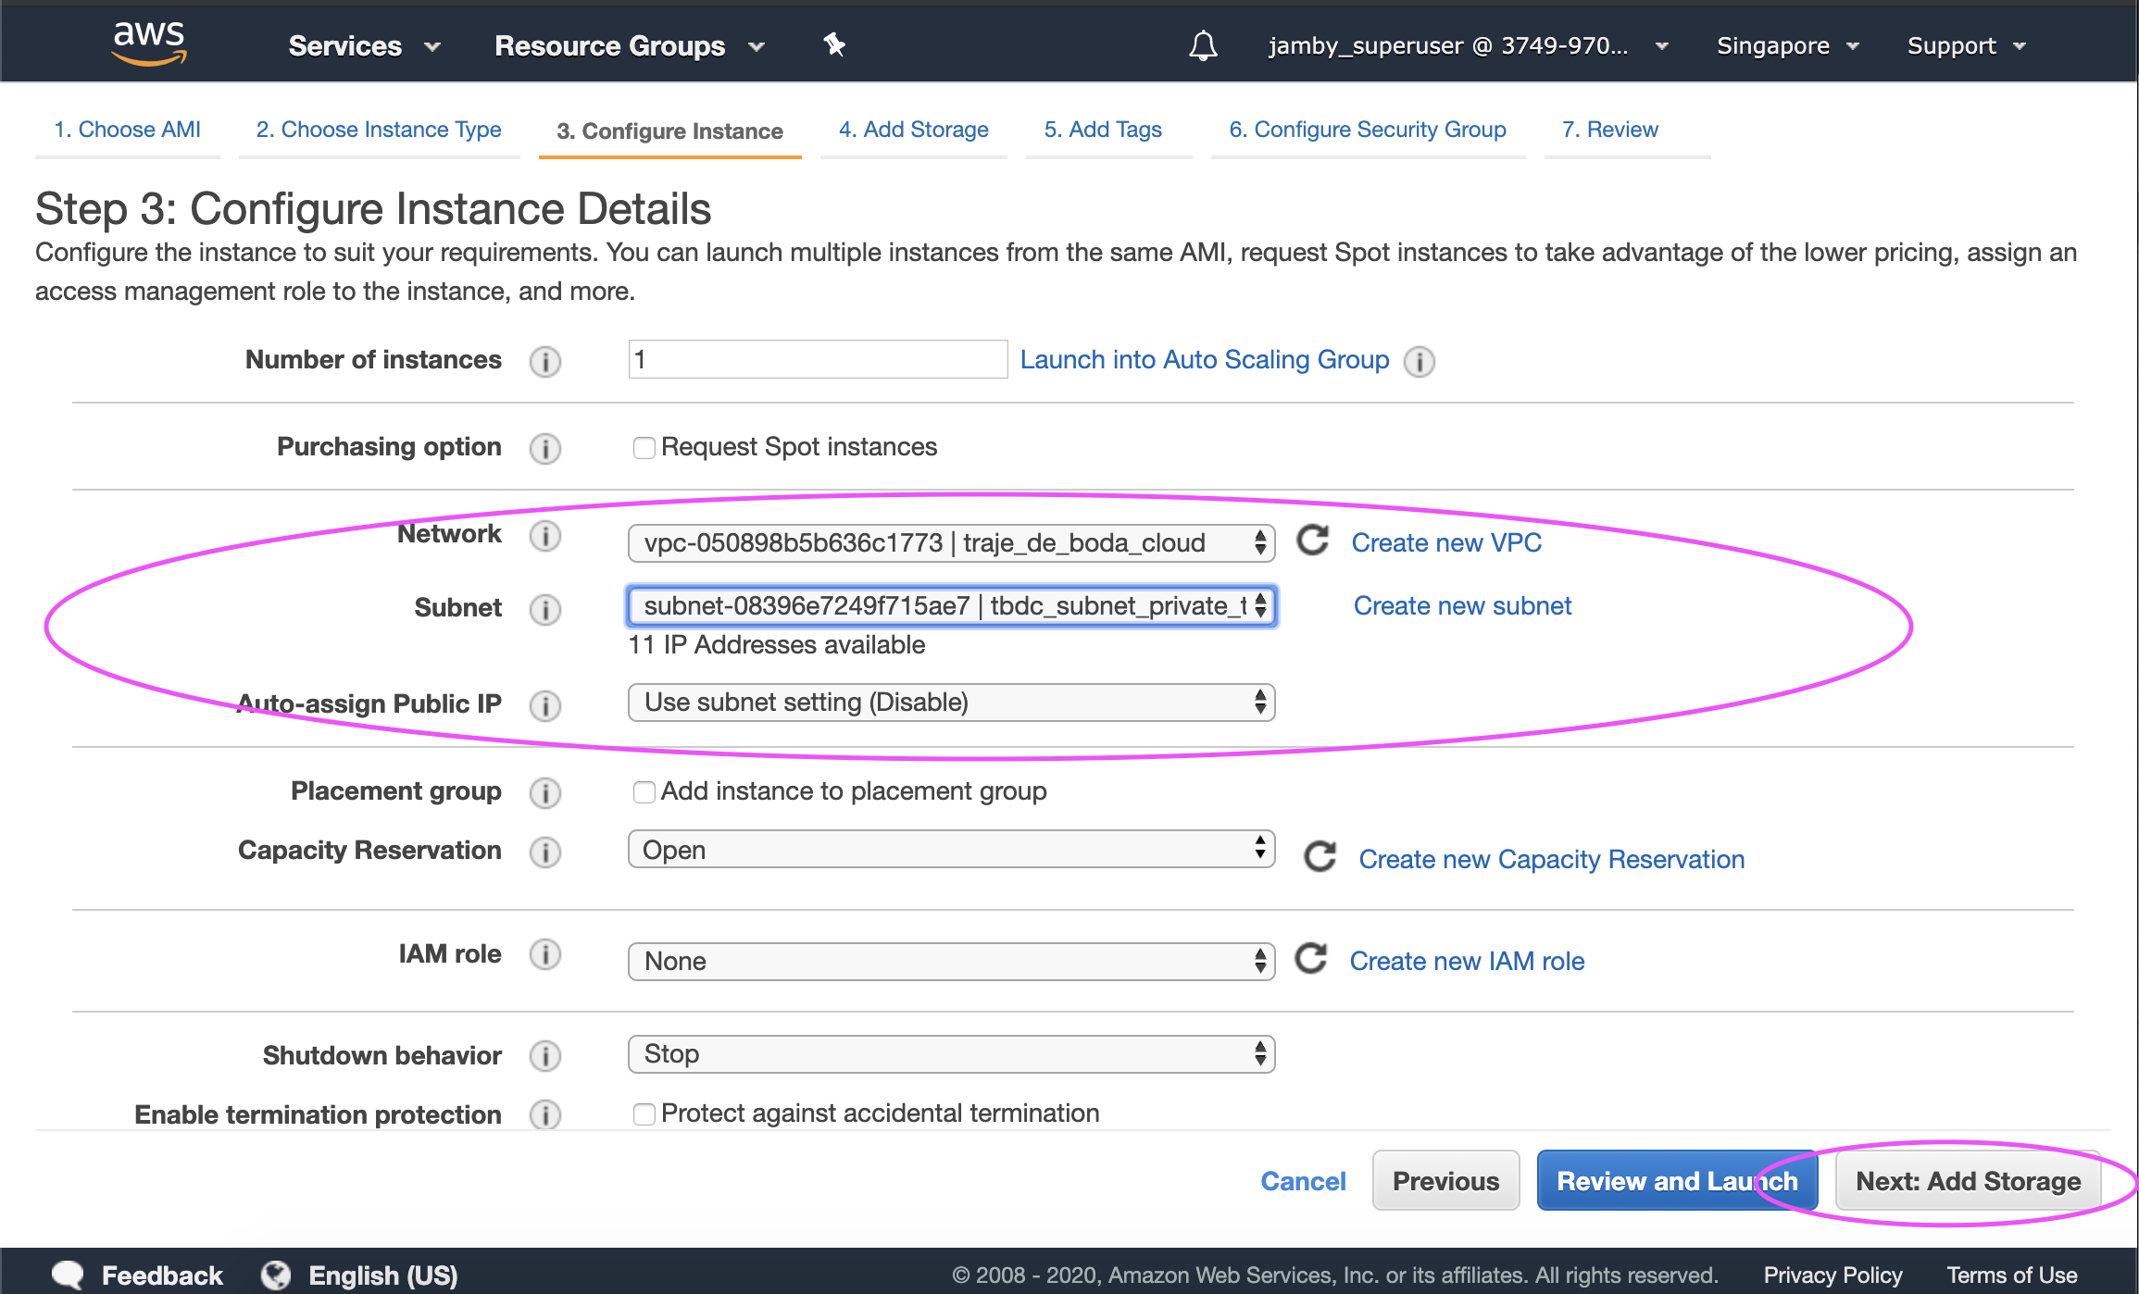
Task: Enable Request Spot instances checkbox
Action: (x=644, y=448)
